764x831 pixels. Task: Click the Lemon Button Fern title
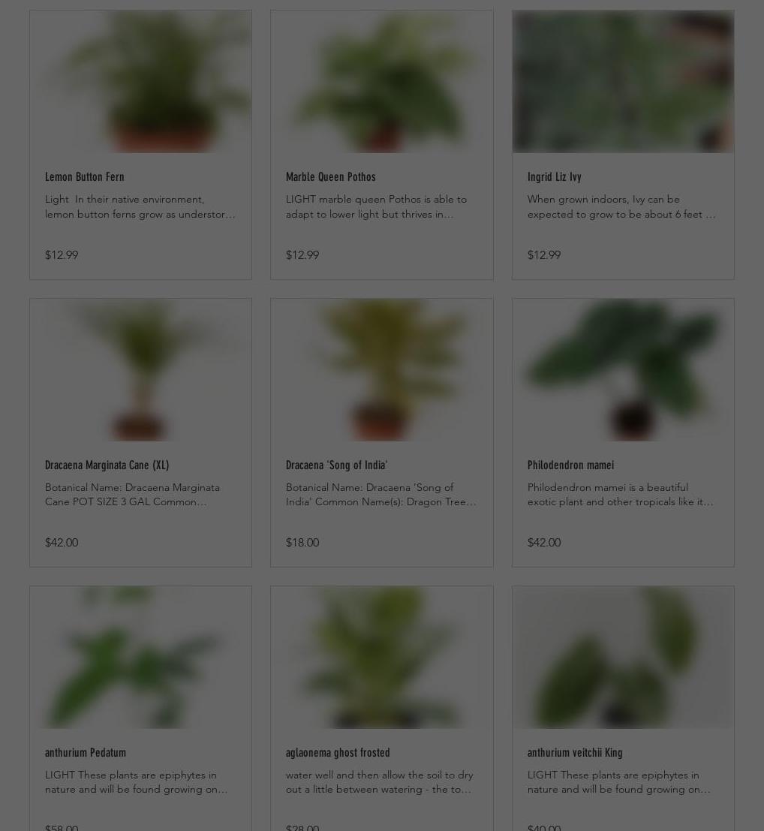click(x=85, y=177)
